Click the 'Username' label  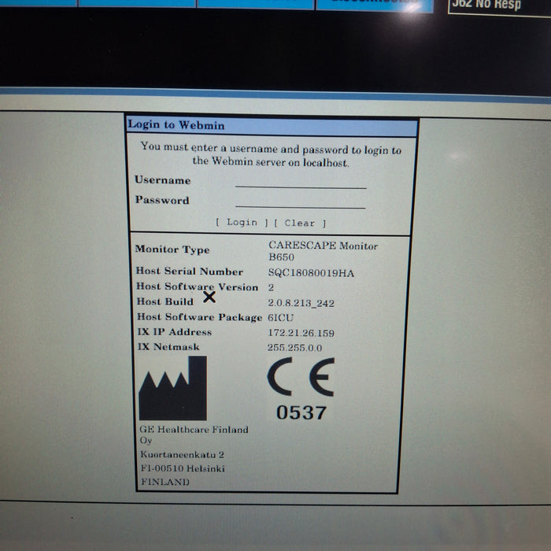tap(162, 180)
